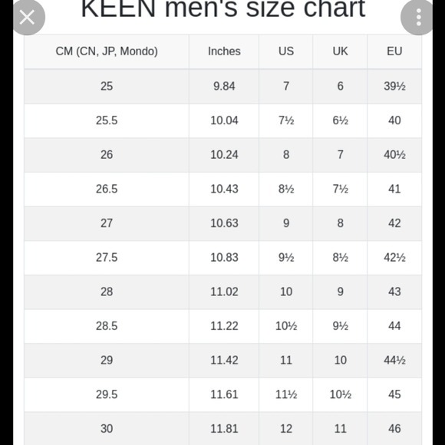
Task: Select EU size 42 cell
Action: pyautogui.click(x=394, y=223)
